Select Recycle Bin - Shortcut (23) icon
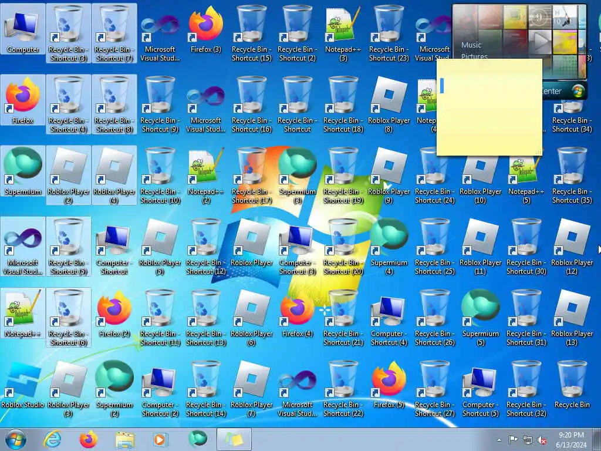Screen dimensions: 601x451 (389, 33)
